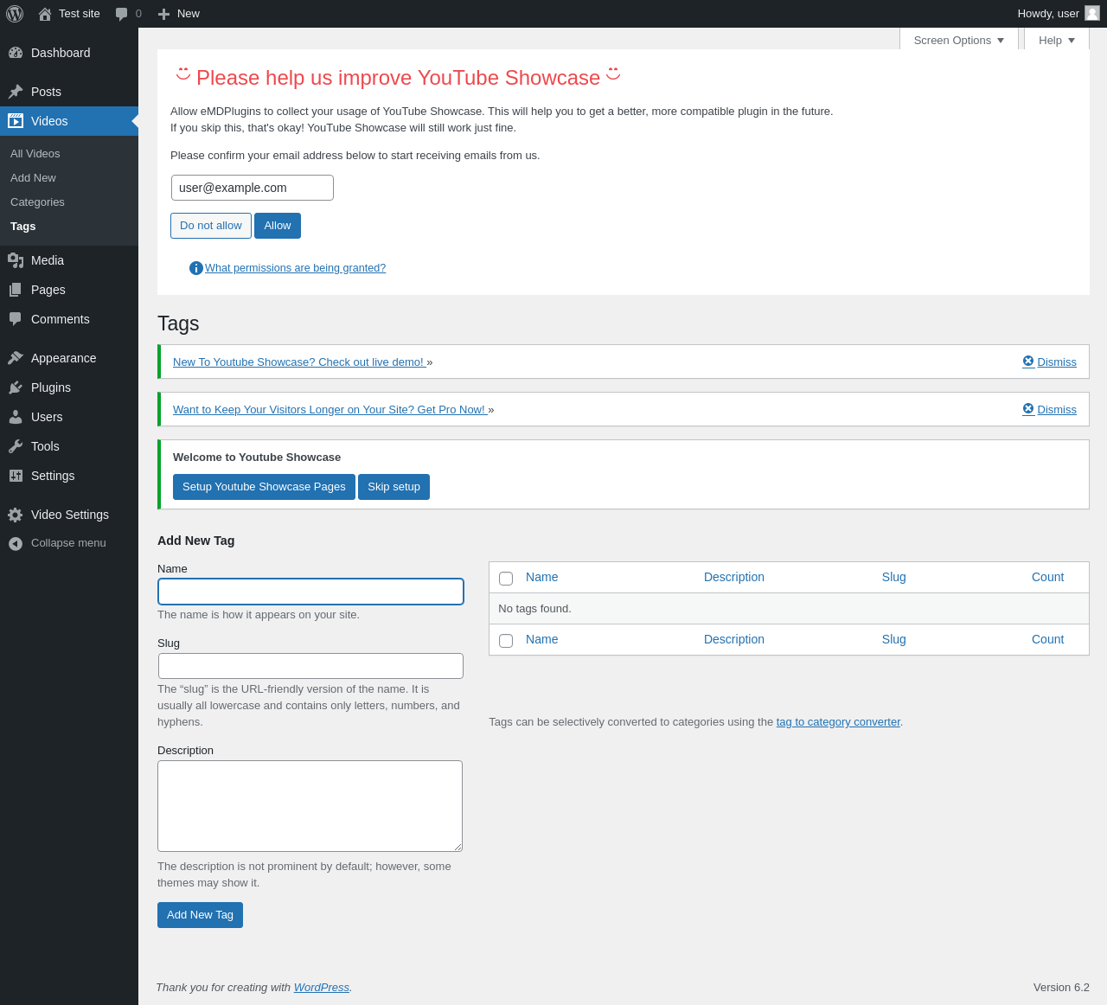The height and width of the screenshot is (1005, 1107).
Task: Open the New content menu
Action: 179,14
